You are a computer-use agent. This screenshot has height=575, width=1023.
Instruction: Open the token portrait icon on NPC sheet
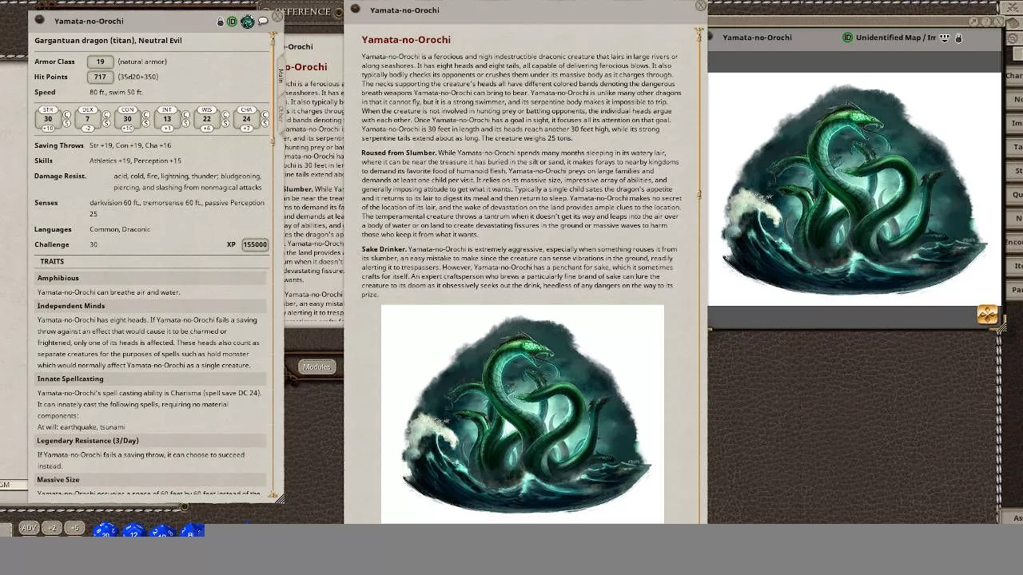(248, 22)
